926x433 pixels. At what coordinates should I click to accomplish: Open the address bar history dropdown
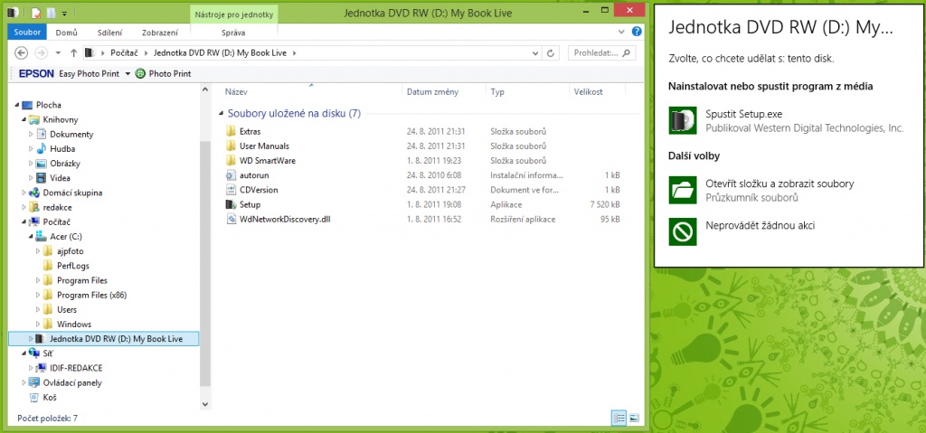[x=535, y=53]
